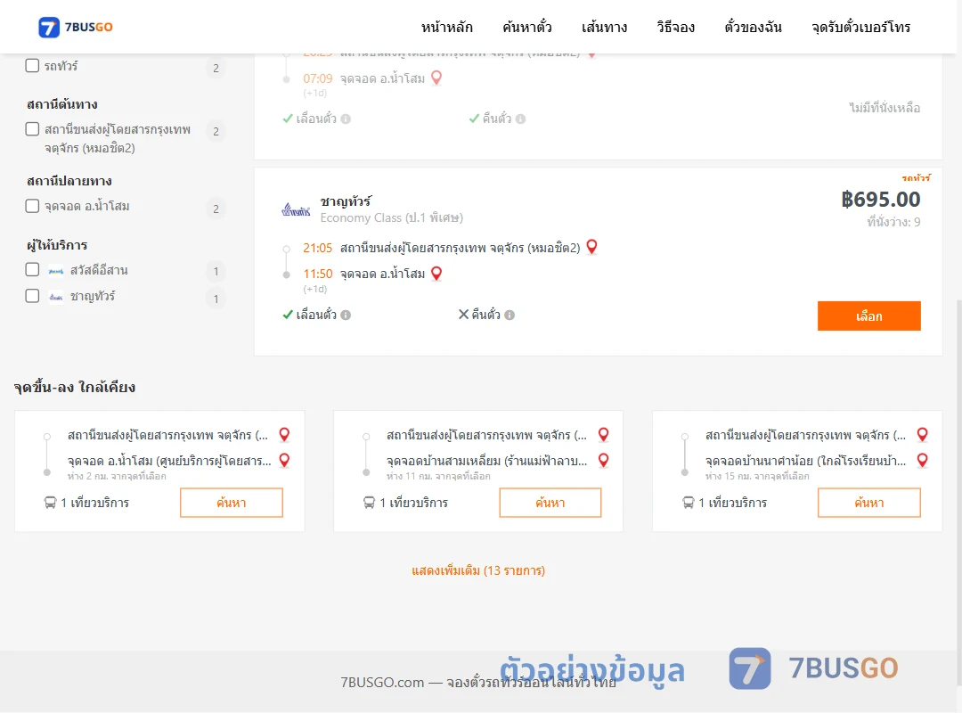Open ตั๋วของฉัน menu item
The width and height of the screenshot is (962, 713).
point(753,27)
